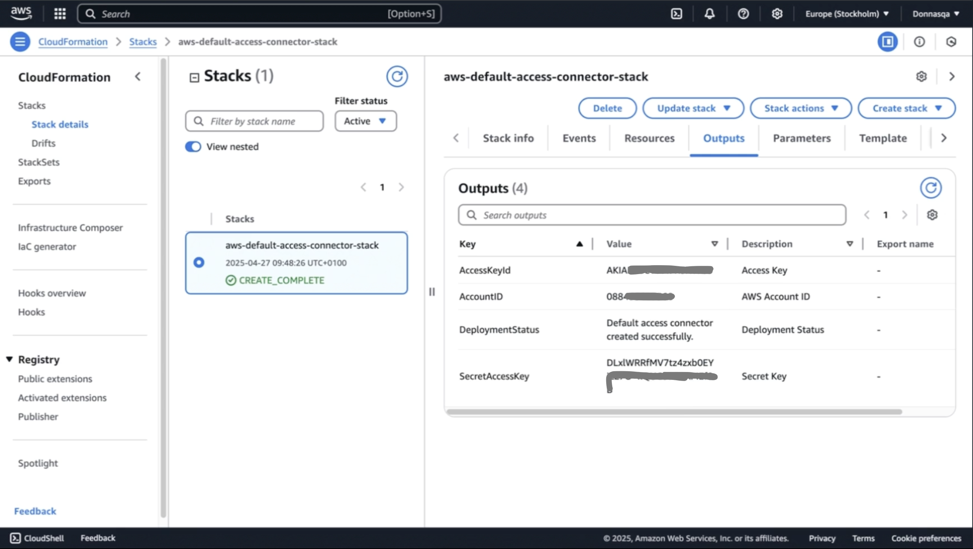The image size is (973, 549).
Task: Open the help question mark menu
Action: click(743, 14)
